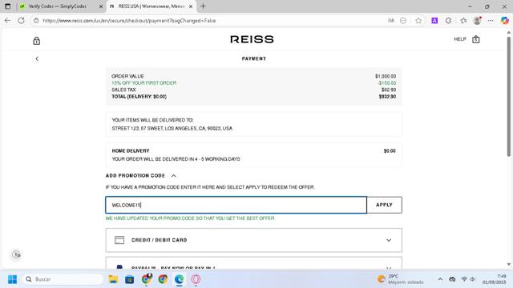This screenshot has width=513, height=288.
Task: Open Microsoft Edge from taskbar
Action: pyautogui.click(x=179, y=279)
